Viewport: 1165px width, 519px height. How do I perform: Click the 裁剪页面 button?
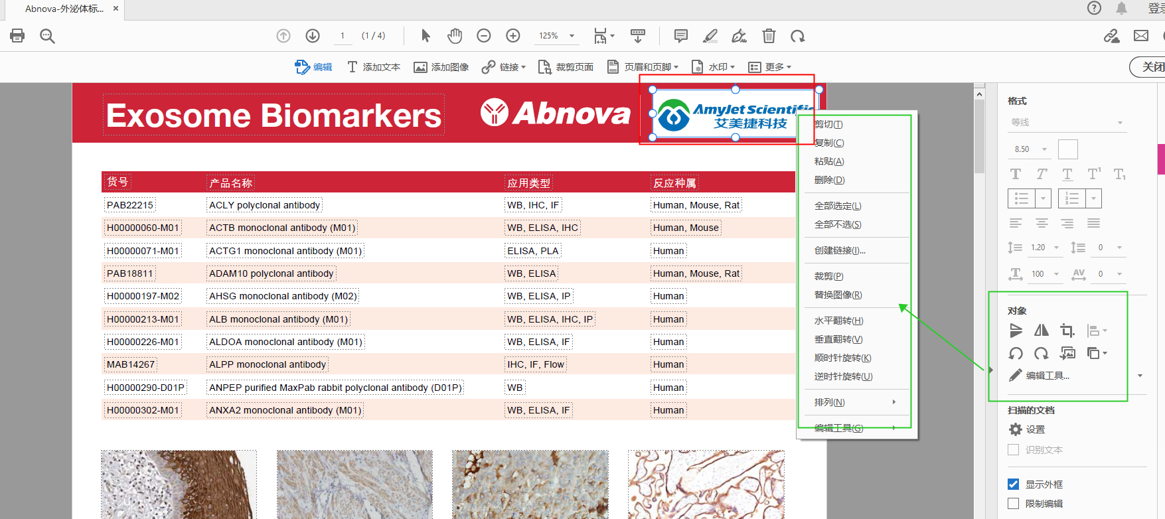(566, 67)
